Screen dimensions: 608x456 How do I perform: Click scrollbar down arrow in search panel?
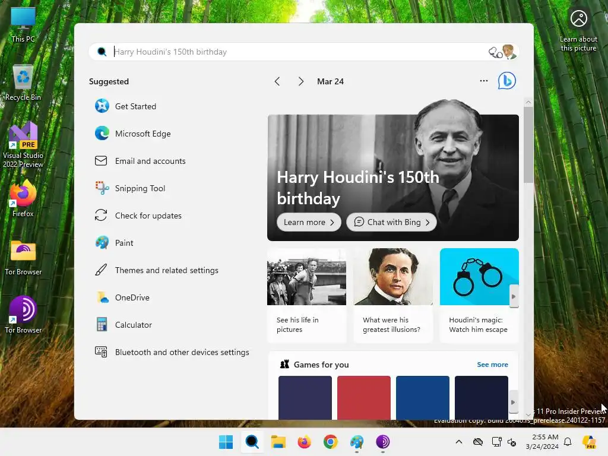528,415
